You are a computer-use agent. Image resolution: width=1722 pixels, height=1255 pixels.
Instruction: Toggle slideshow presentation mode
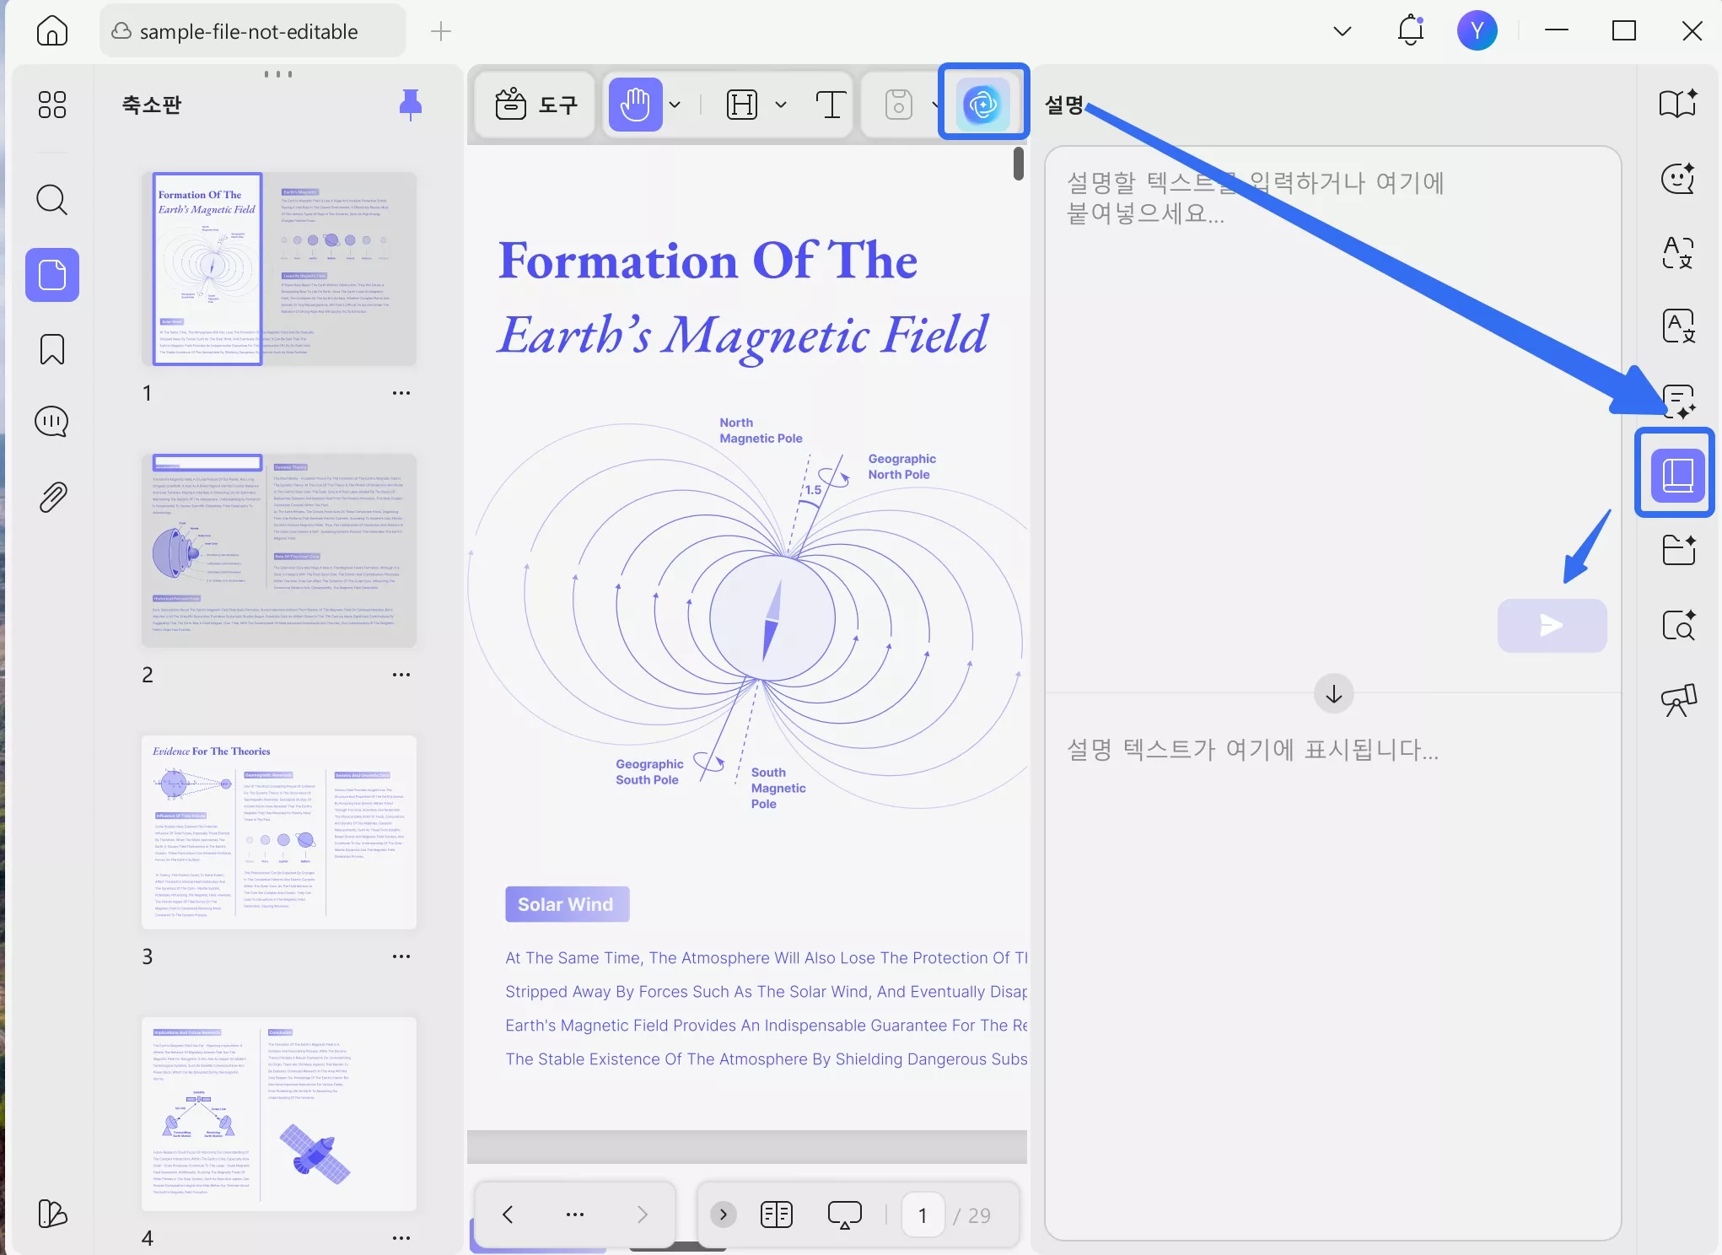click(844, 1215)
